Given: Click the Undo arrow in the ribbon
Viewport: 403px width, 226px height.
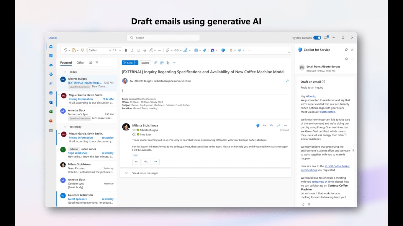Looking at the screenshot, I should 65,50.
